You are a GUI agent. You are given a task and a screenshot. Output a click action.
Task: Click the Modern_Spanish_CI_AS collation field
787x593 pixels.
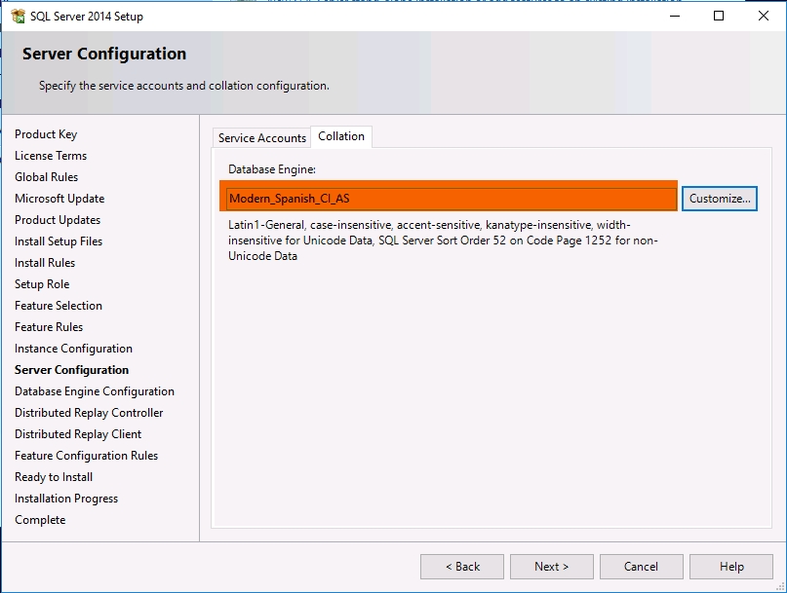[x=452, y=199]
